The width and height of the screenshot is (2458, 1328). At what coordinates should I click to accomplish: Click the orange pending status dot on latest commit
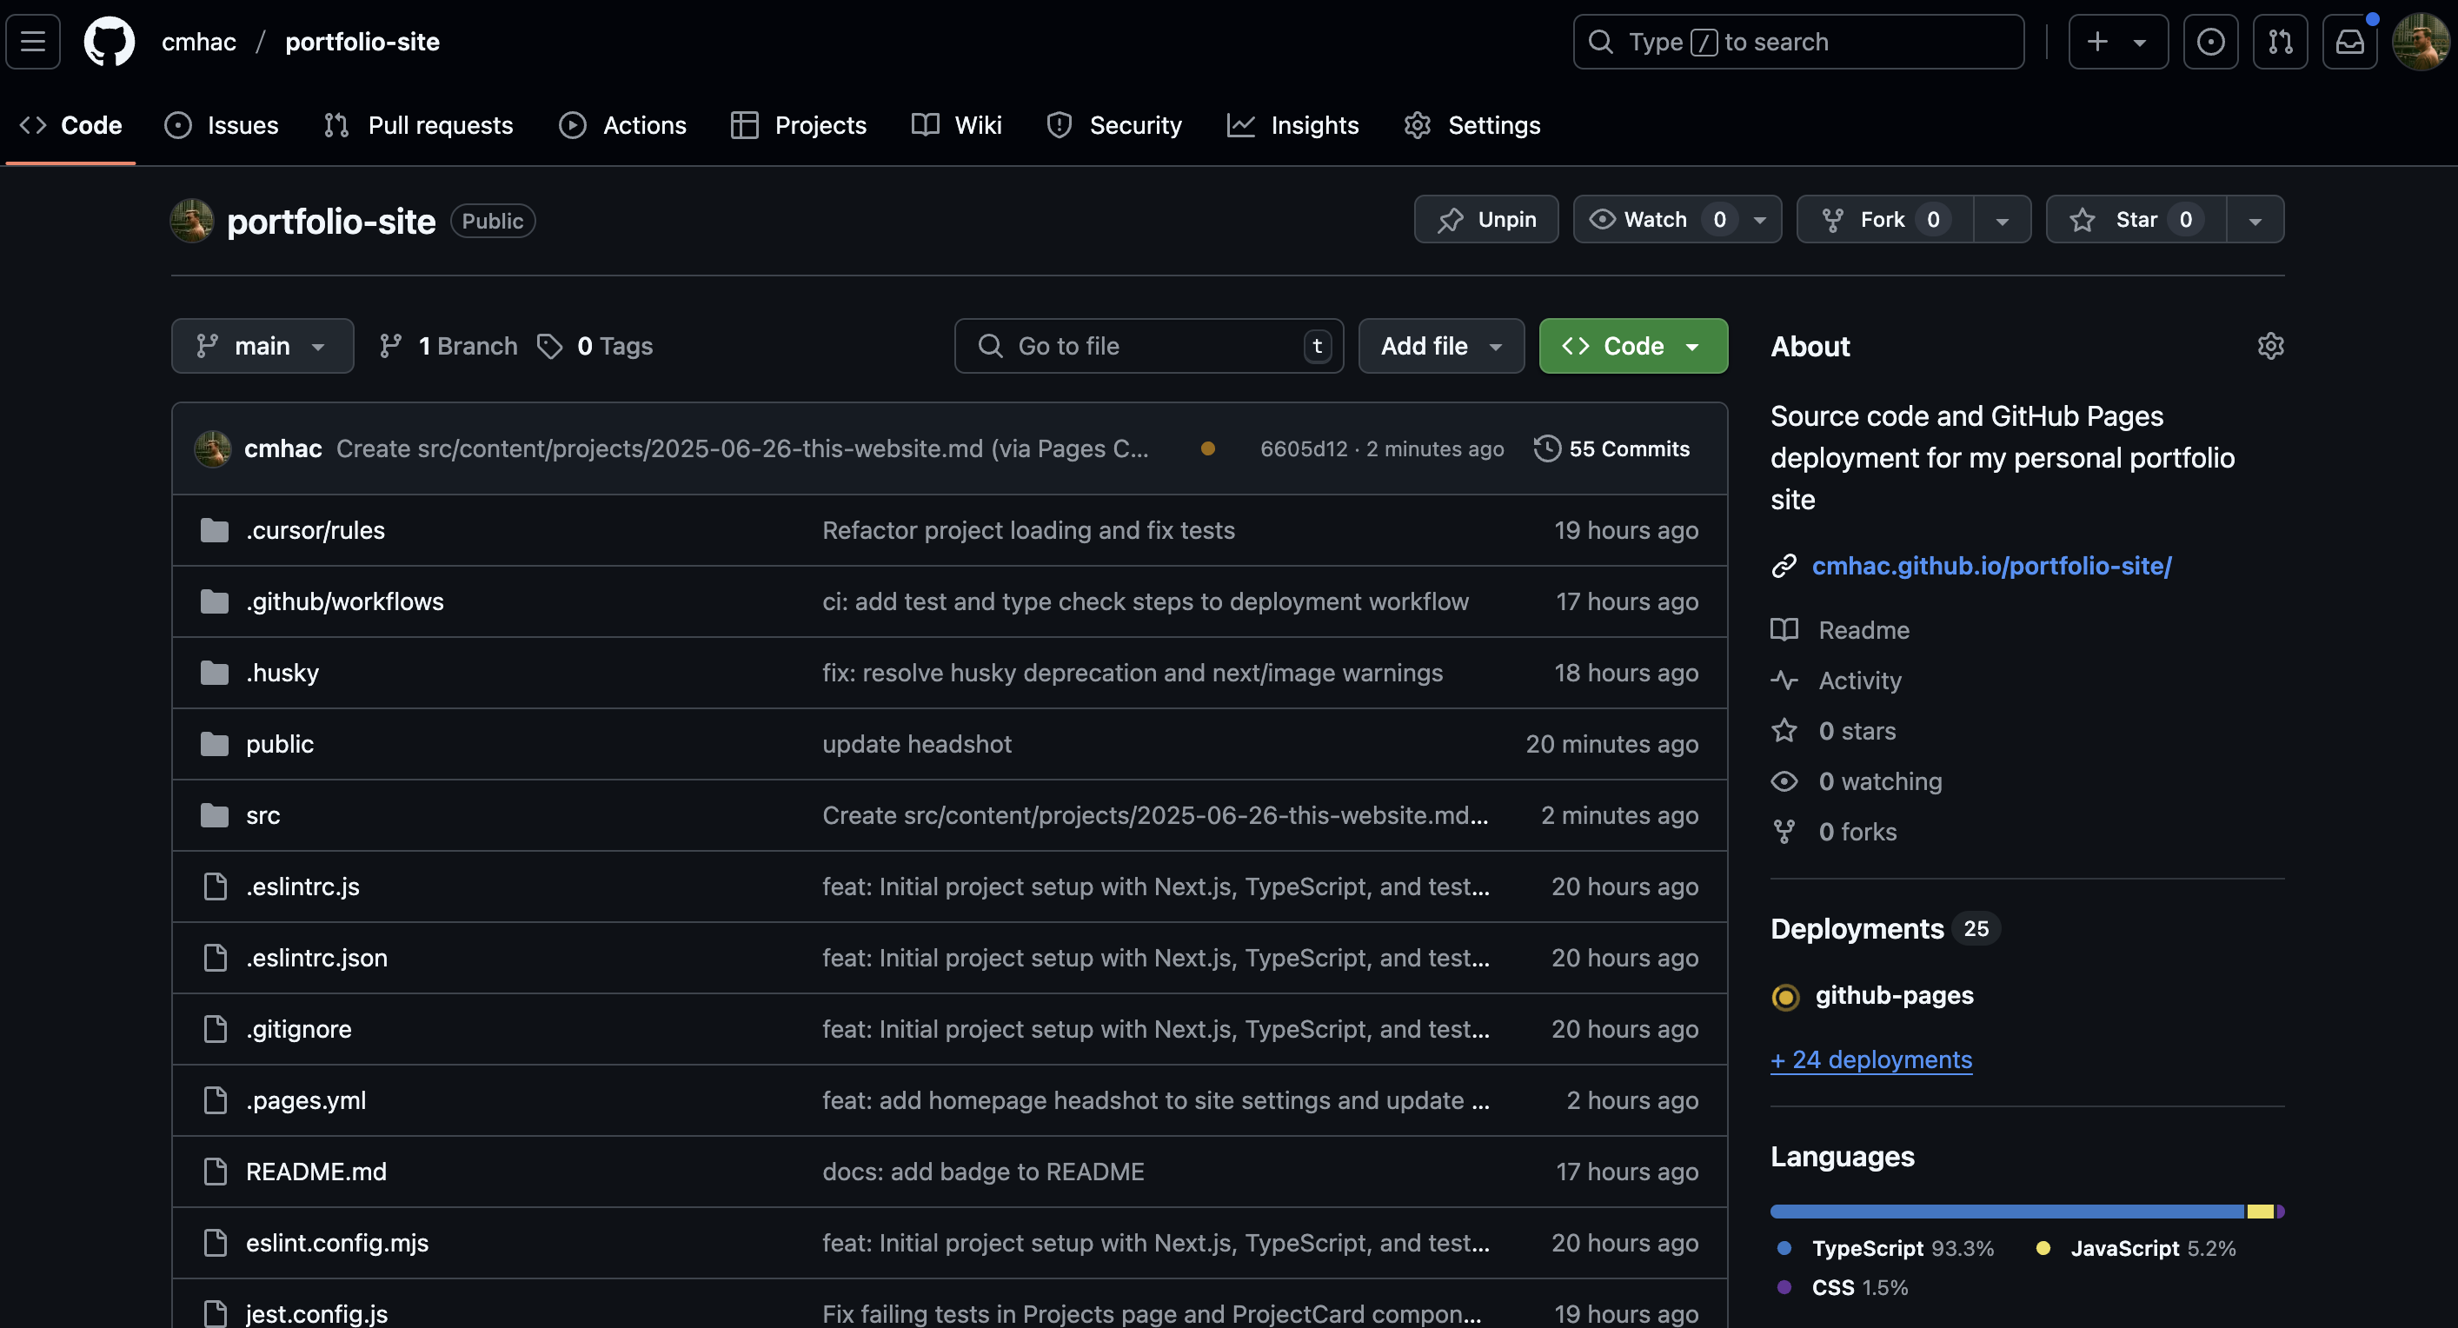pos(1207,448)
